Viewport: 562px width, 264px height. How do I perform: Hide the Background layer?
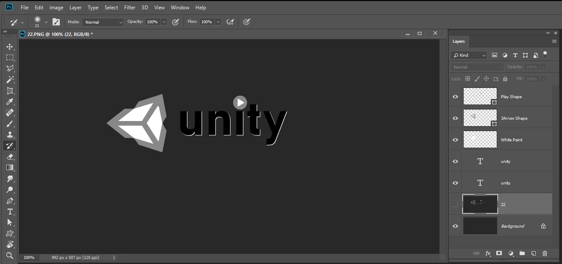click(x=455, y=226)
